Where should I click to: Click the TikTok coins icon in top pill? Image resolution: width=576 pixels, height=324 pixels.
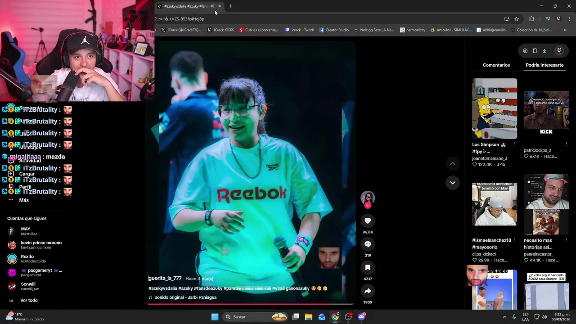(525, 51)
